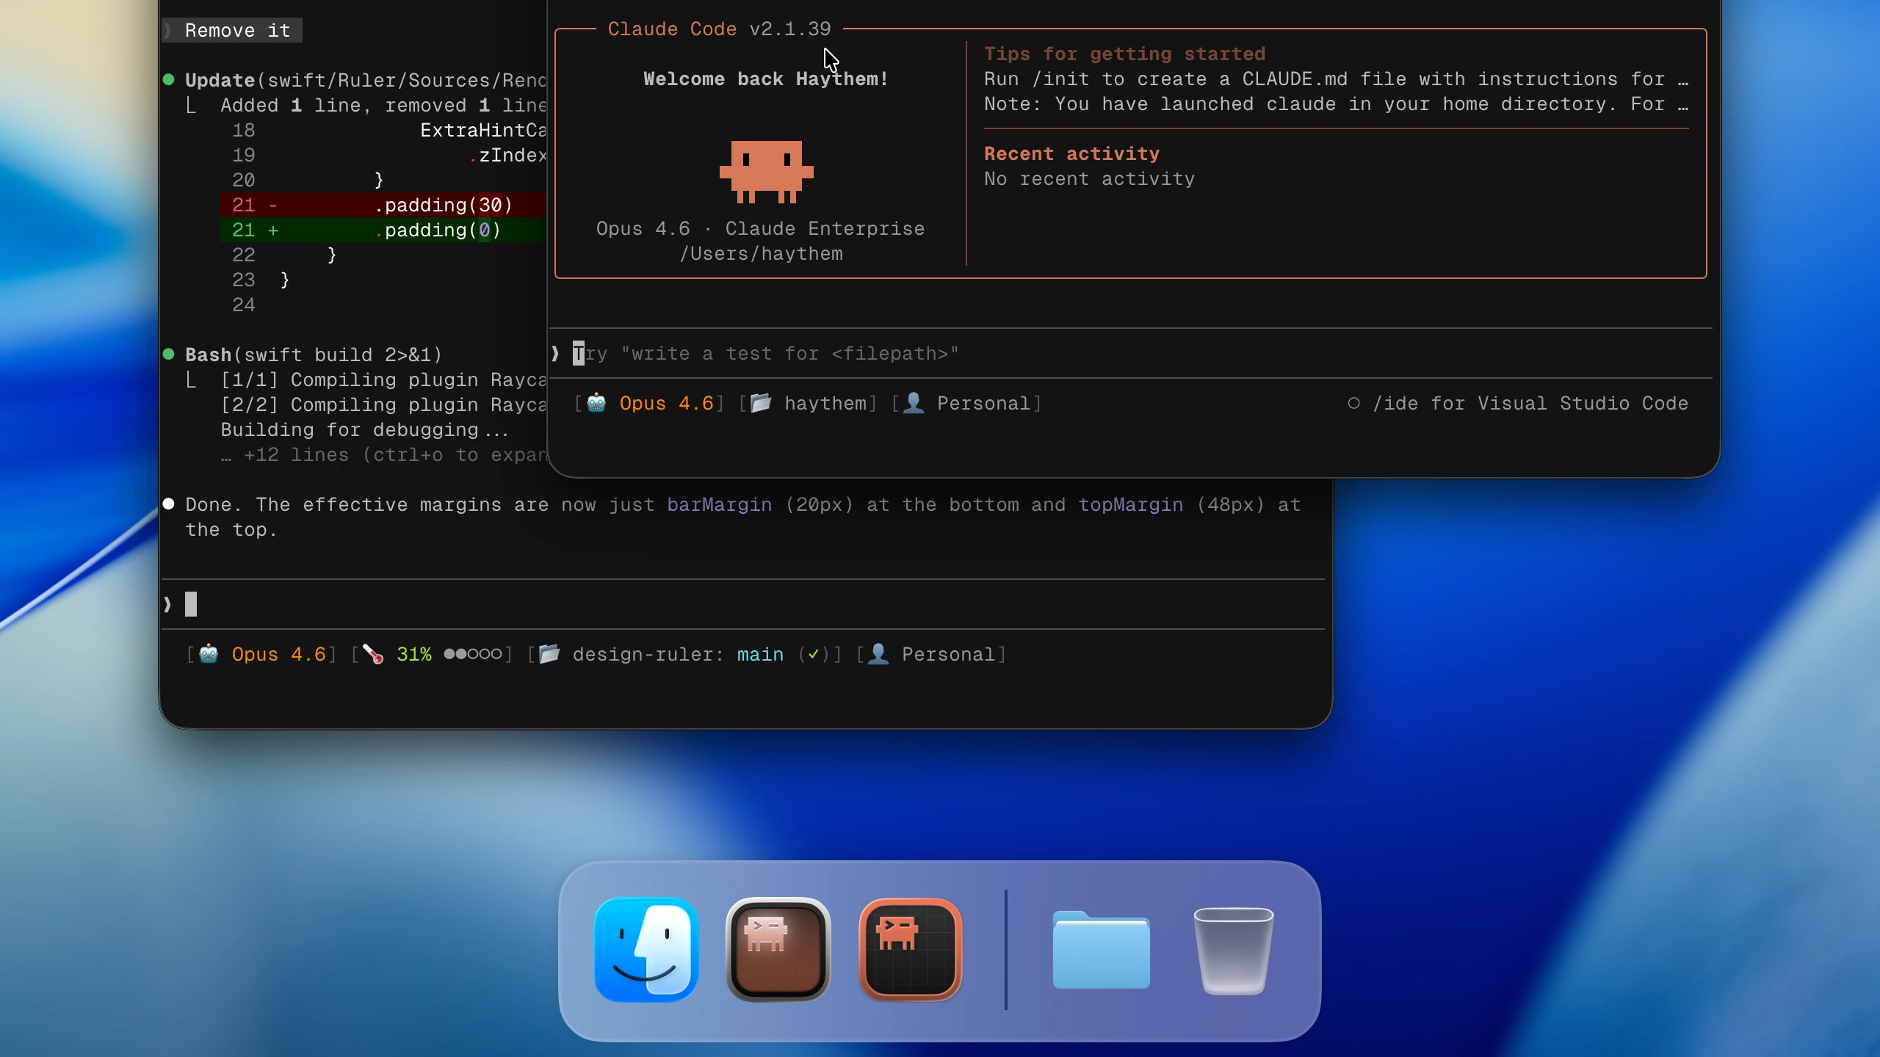This screenshot has height=1057, width=1880.
Task: Click the '/Users/haythem' path
Action: point(761,253)
